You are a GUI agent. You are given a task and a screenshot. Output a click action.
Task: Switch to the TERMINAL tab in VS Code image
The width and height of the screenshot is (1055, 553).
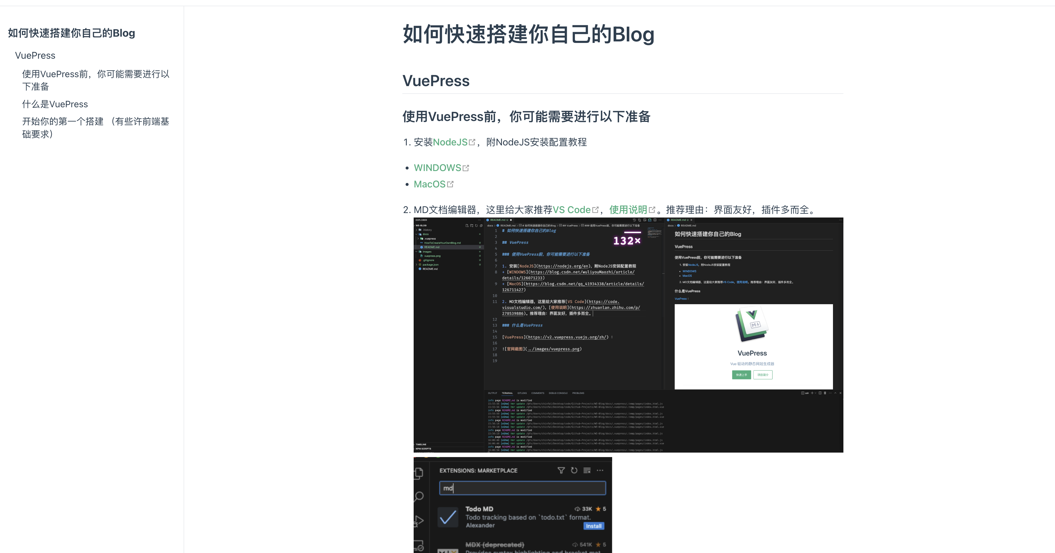(507, 393)
